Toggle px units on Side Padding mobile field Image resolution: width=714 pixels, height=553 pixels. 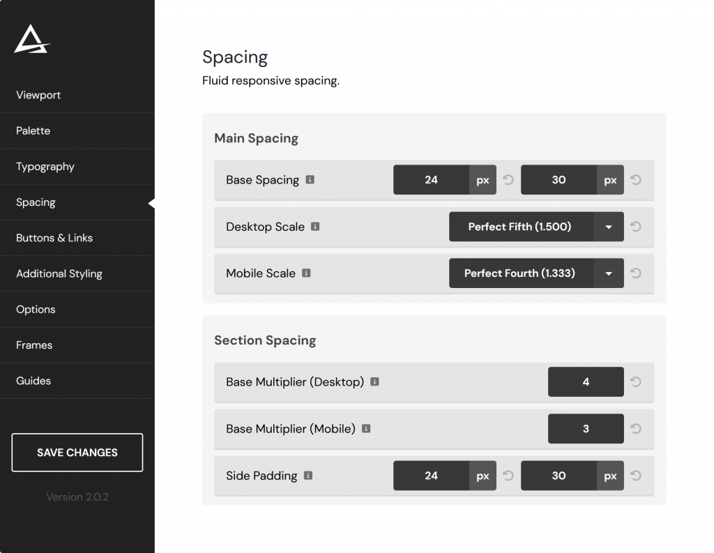(x=610, y=476)
